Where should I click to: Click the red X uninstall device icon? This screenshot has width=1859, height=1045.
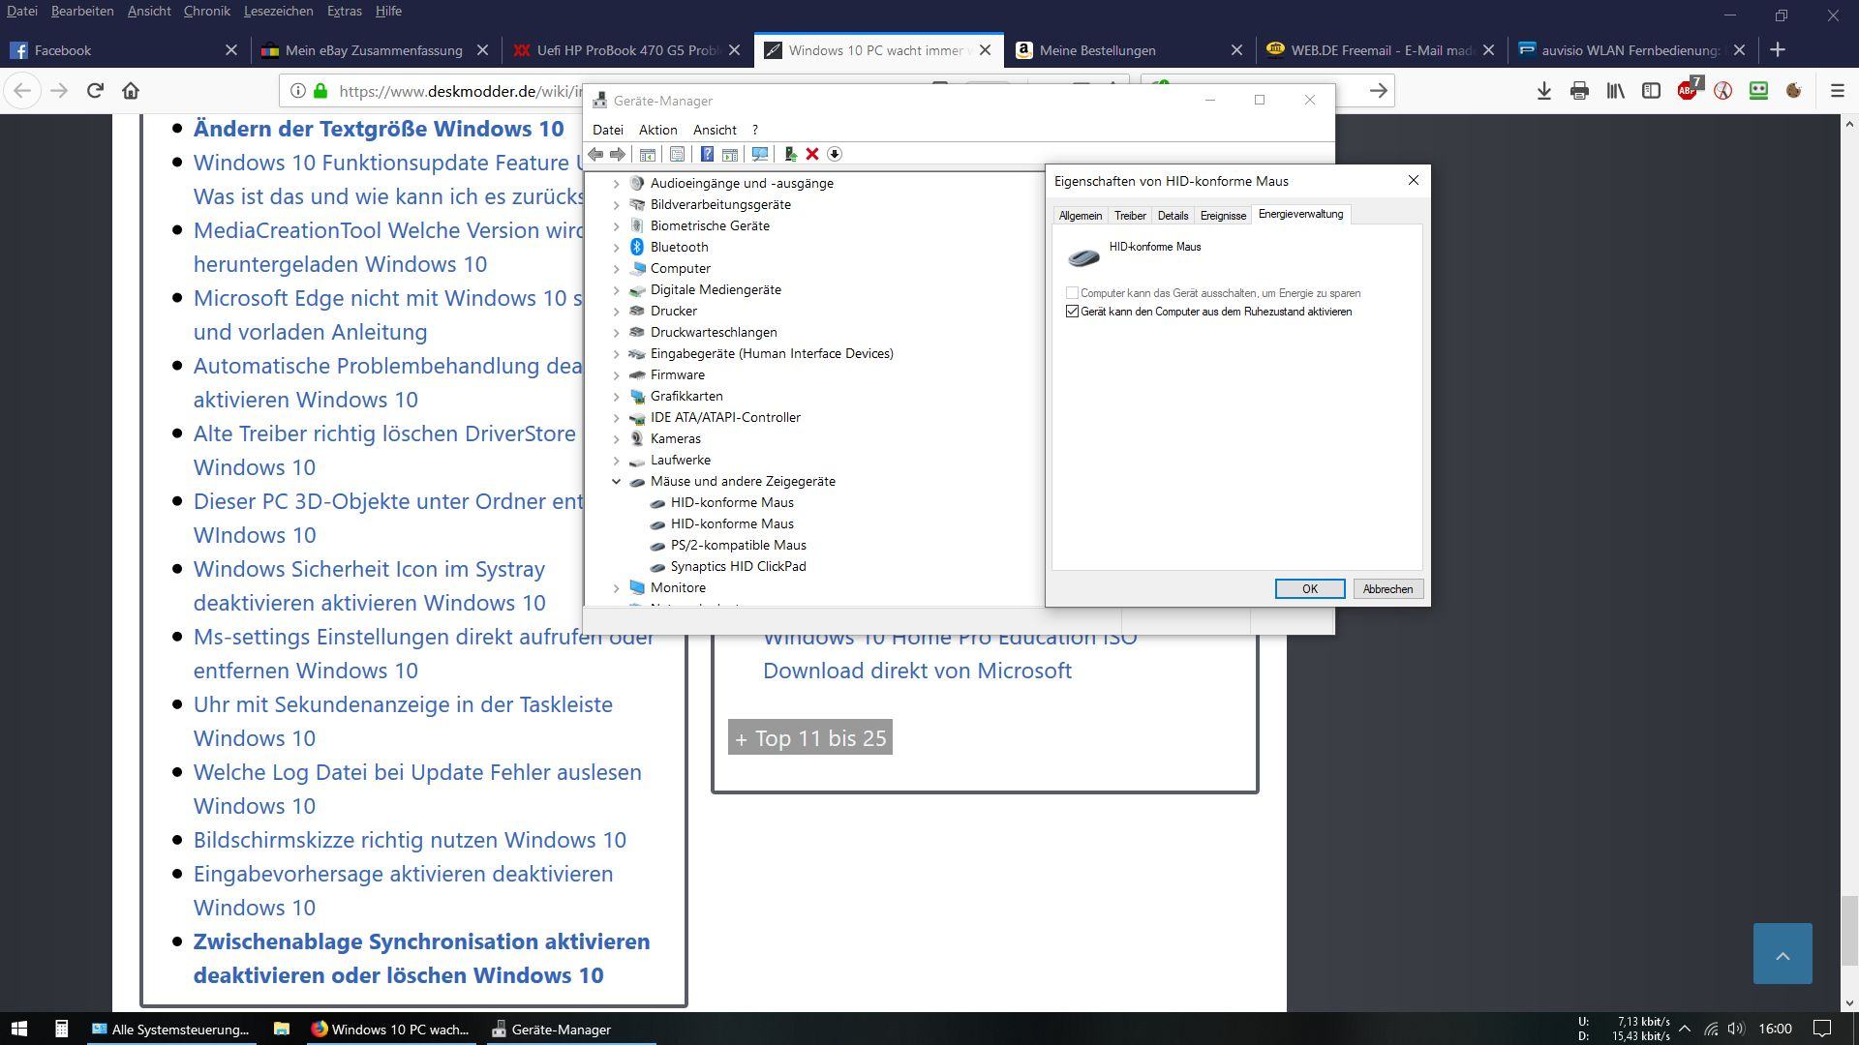[x=812, y=155]
